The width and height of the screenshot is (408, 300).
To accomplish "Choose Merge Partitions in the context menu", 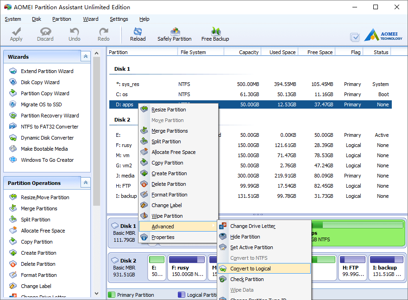I will tap(178, 131).
